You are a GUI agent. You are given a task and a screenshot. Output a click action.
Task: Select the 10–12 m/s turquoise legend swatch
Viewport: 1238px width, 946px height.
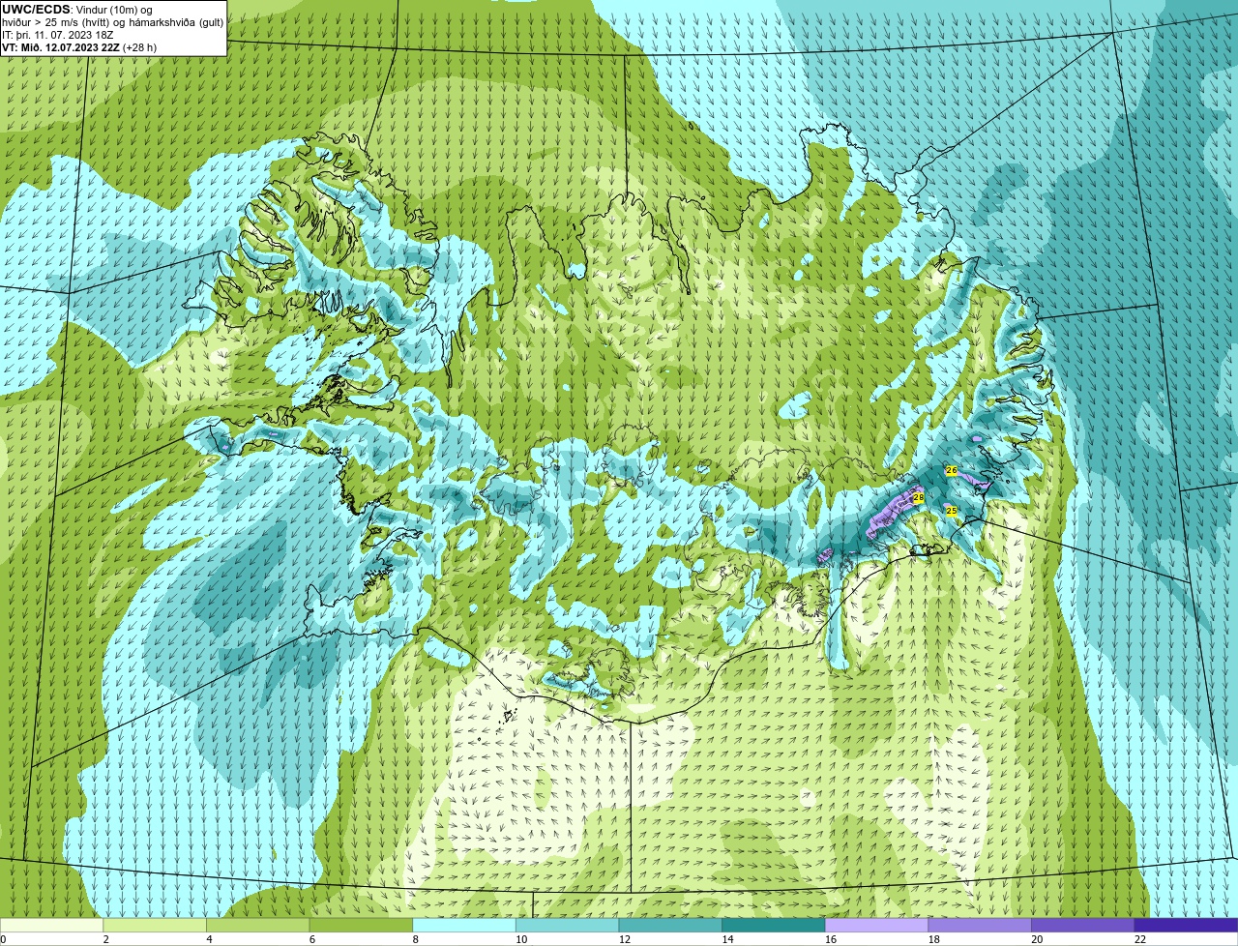pyautogui.click(x=568, y=925)
